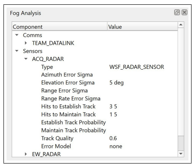
Task: Select the Component column header
Action: 60,27
